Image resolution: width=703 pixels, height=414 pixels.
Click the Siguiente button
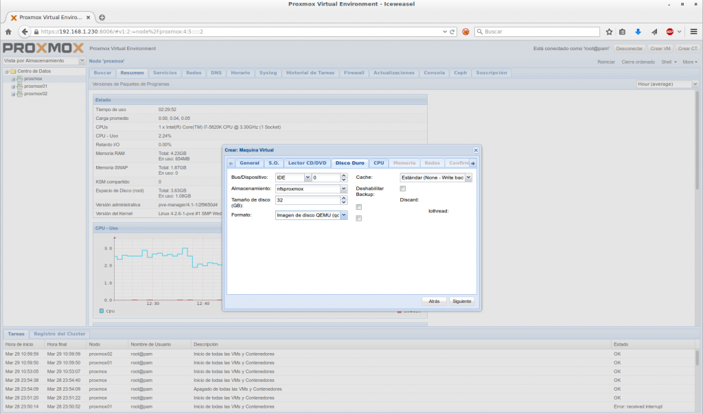point(462,301)
